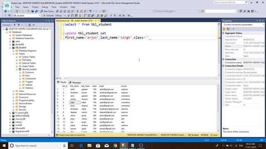Expand the BooksDB database node
Image resolution: width=266 pixels, height=149 pixels.
[10, 44]
